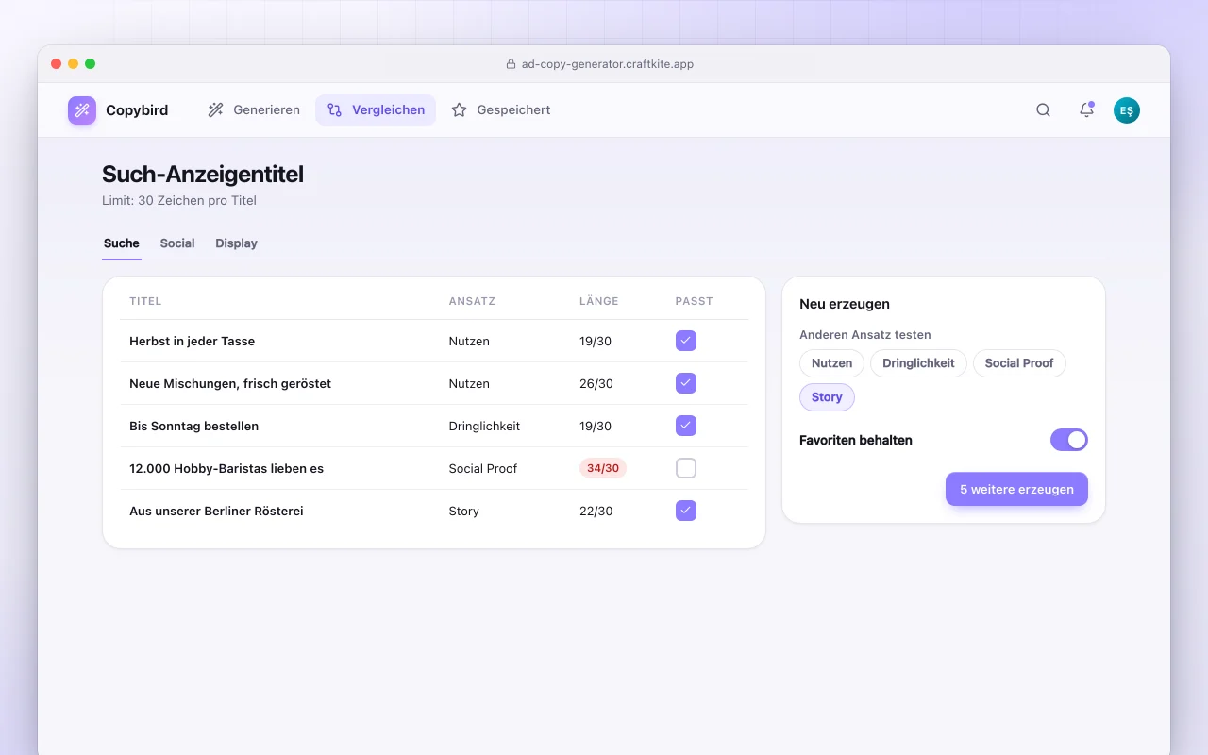This screenshot has height=755, width=1208.
Task: Select the Dringlichkeit approach chip
Action: point(918,363)
